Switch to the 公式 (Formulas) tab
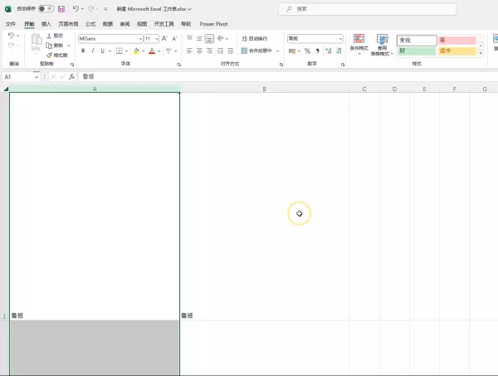This screenshot has height=376, width=498. click(90, 24)
